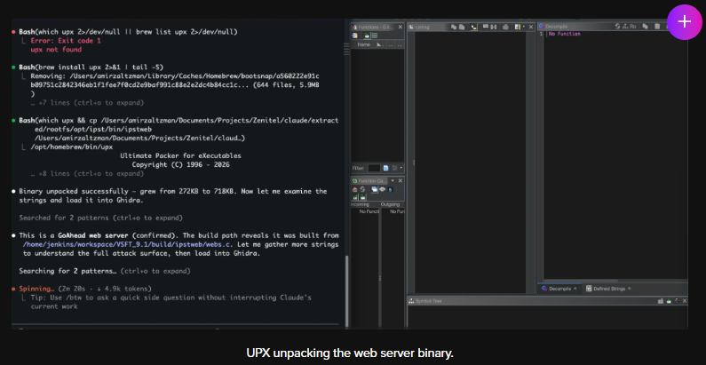Click 'Ultimate Packer for eXecutables' text
The width and height of the screenshot is (706, 365).
click(x=181, y=155)
